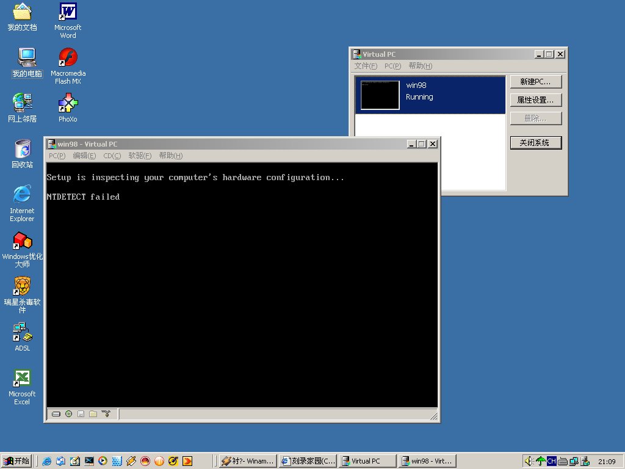Close the win98 - Virtual PC window
This screenshot has width=625, height=469.
pos(433,144)
